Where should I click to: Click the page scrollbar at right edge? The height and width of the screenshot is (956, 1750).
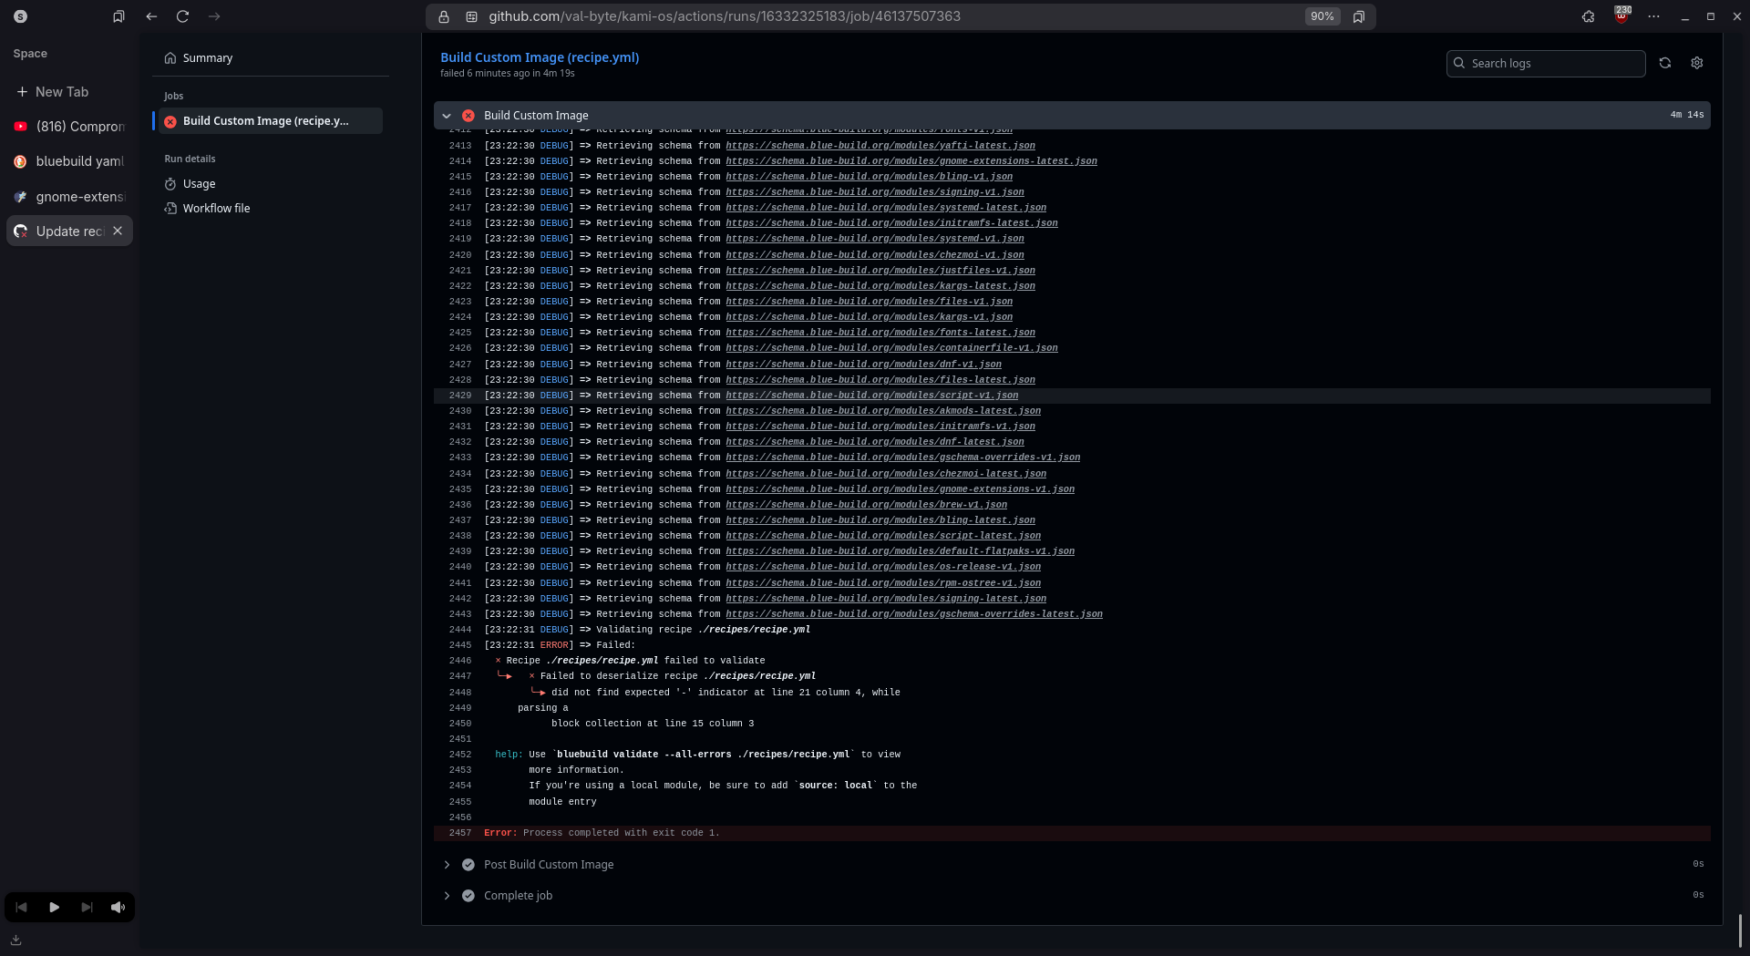click(x=1740, y=930)
